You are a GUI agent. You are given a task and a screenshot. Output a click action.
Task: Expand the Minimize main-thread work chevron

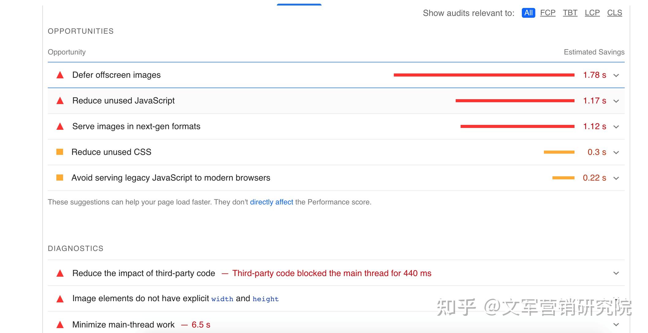616,324
